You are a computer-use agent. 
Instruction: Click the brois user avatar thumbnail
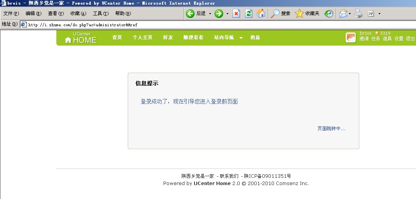tap(351, 37)
